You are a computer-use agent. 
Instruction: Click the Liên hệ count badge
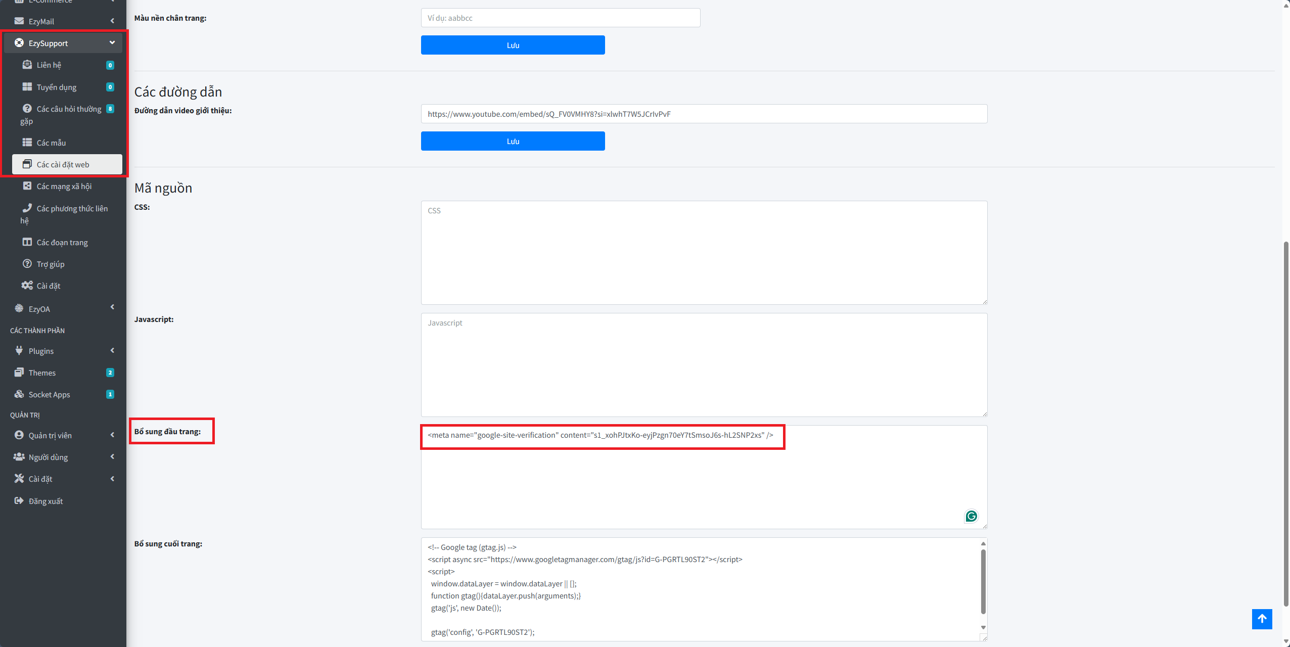(110, 65)
